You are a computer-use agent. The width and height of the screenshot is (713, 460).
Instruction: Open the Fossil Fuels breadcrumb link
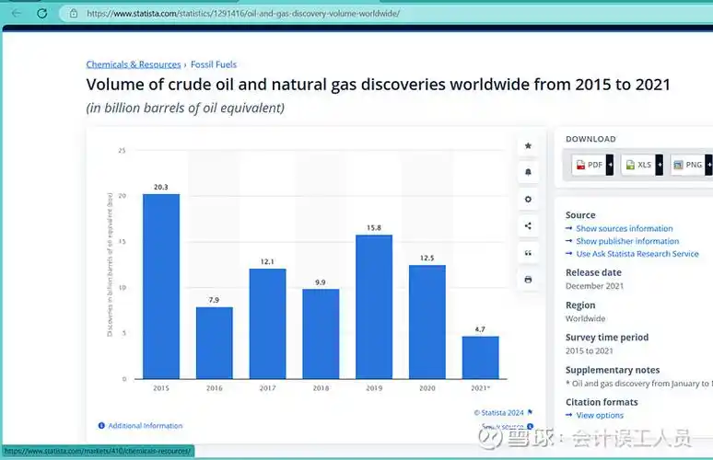[214, 64]
